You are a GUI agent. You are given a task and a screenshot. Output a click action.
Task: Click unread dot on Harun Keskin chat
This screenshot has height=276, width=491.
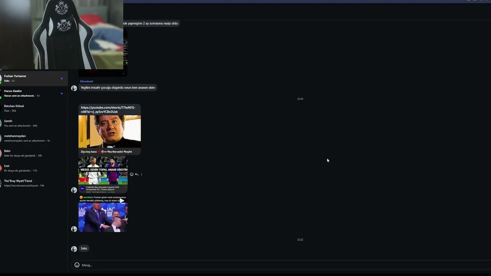(62, 94)
